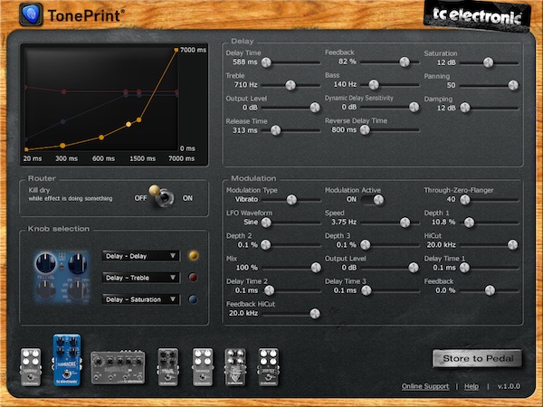The width and height of the screenshot is (543, 407).
Task: Click the Release Time slider knob
Action: [x=276, y=130]
